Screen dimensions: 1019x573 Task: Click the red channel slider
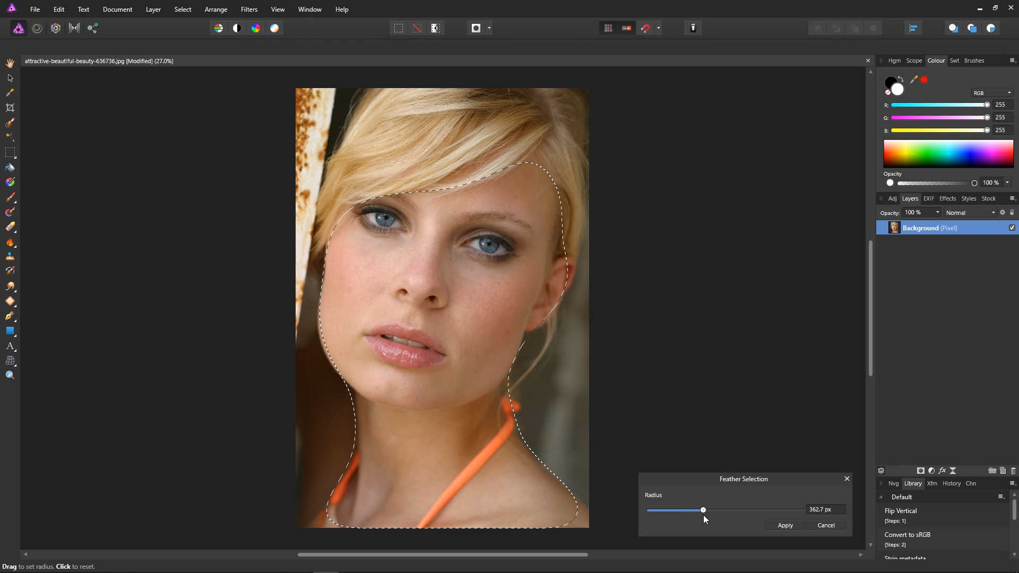tap(940, 105)
